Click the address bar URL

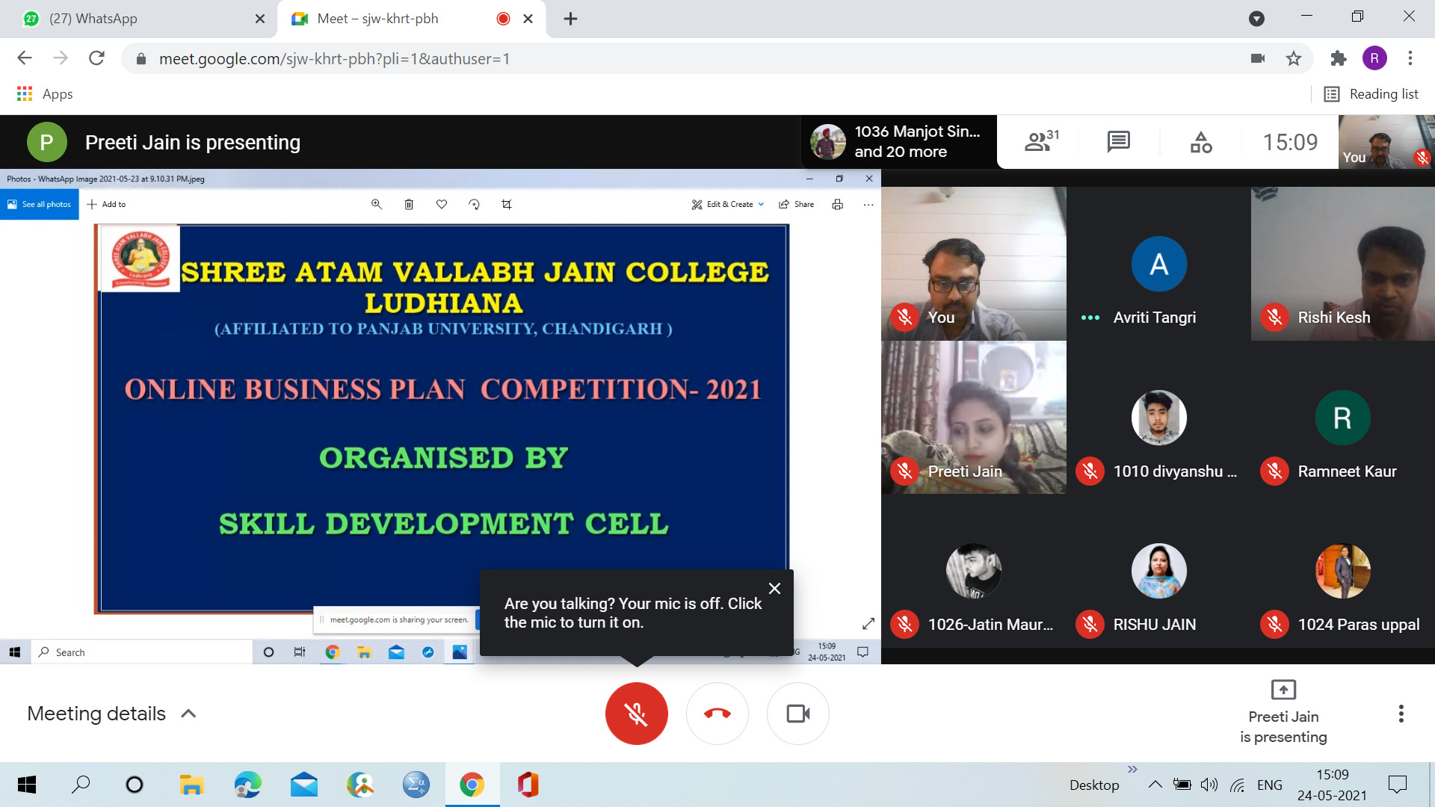click(334, 58)
